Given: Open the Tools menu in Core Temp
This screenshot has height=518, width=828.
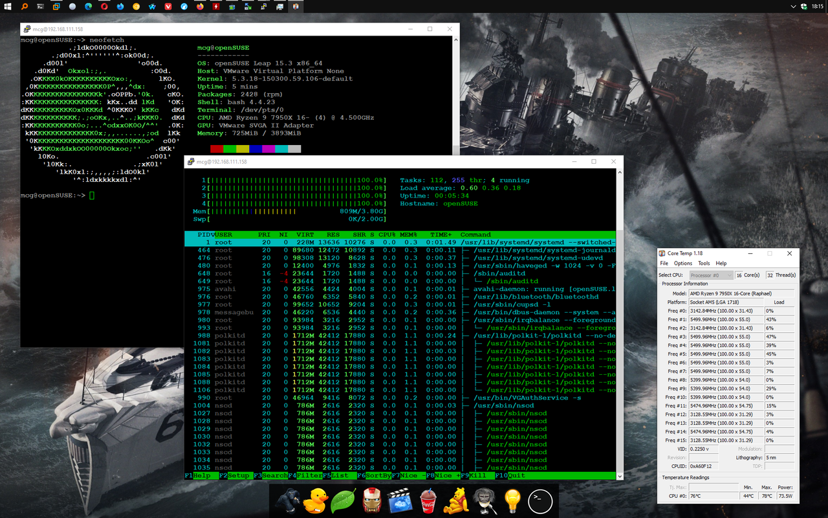Looking at the screenshot, I should tap(704, 263).
